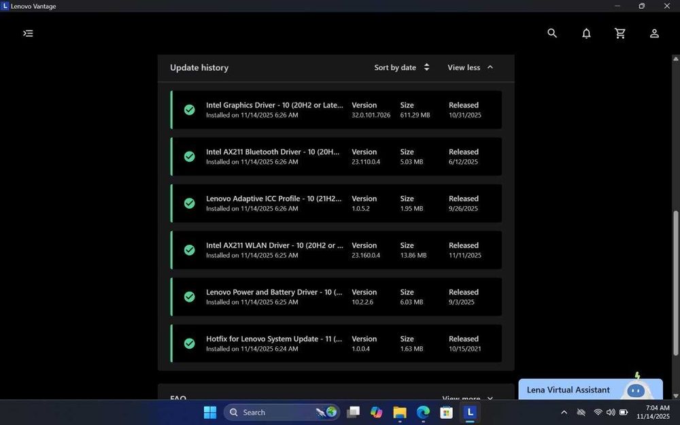Click the 13.86 MB size value
Viewport: 680px width, 425px height.
click(413, 256)
